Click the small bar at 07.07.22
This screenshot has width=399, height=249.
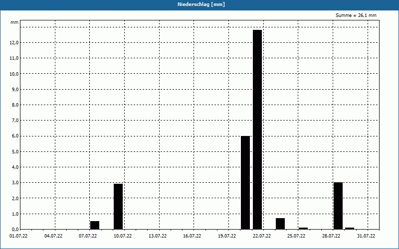click(x=95, y=225)
